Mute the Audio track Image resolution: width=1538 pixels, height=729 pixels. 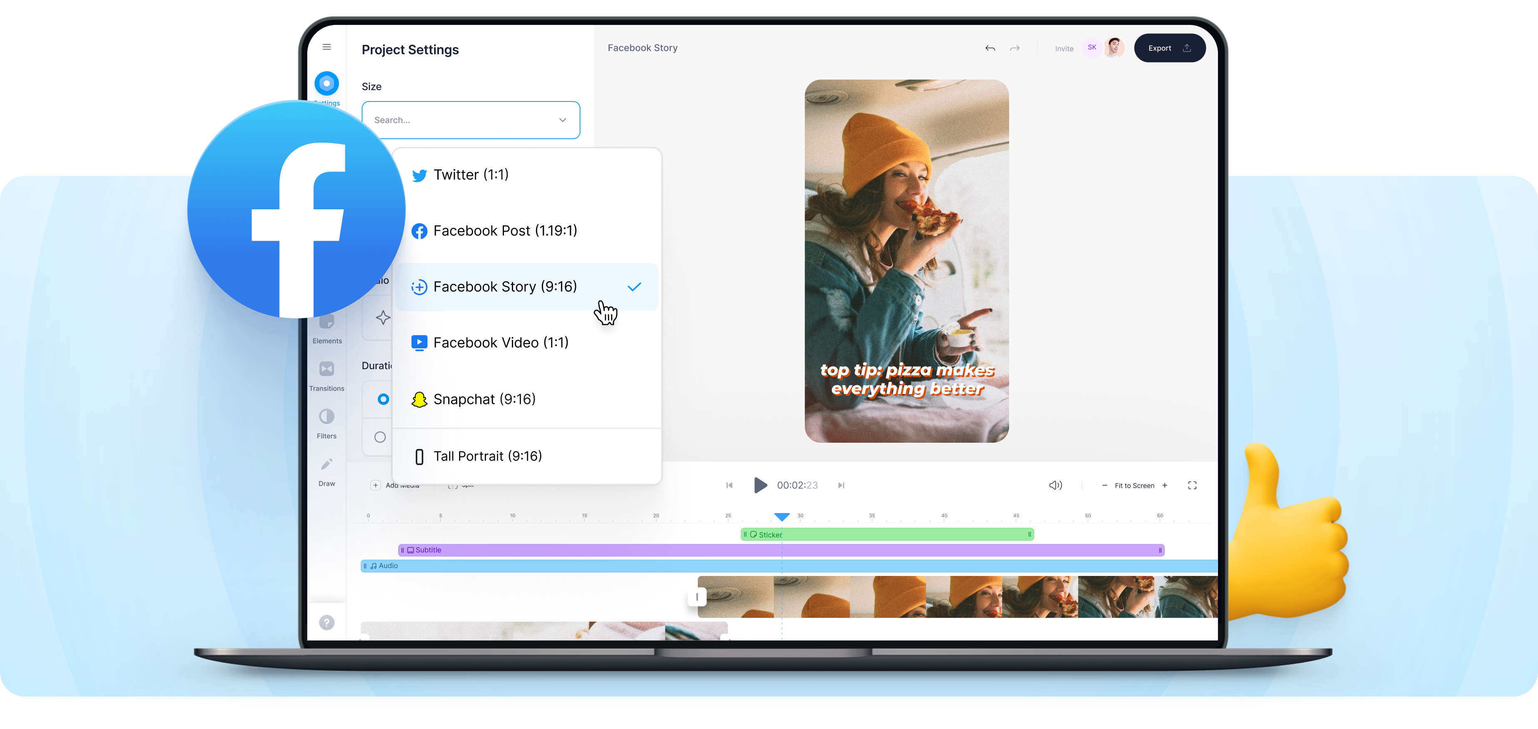pos(373,565)
